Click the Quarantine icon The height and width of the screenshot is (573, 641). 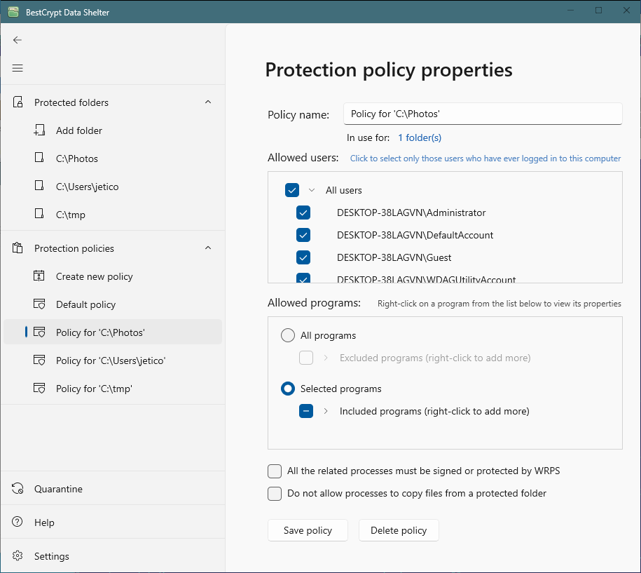click(x=18, y=488)
